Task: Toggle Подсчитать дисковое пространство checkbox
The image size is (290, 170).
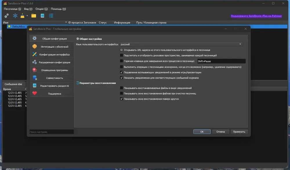Action: coord(121,55)
